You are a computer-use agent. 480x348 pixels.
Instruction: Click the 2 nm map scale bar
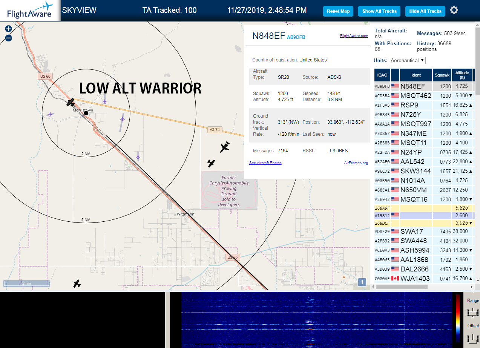[x=26, y=283]
